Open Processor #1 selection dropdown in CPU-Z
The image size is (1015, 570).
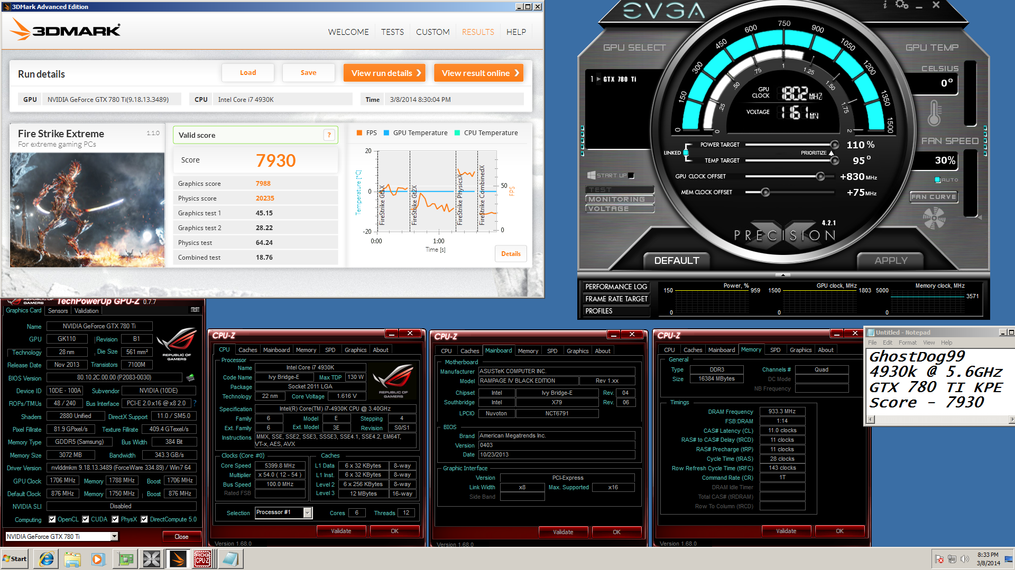click(x=307, y=512)
